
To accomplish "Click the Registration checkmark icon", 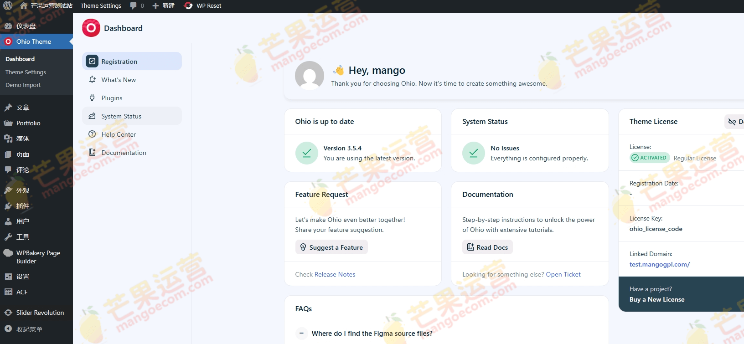I will coord(92,61).
